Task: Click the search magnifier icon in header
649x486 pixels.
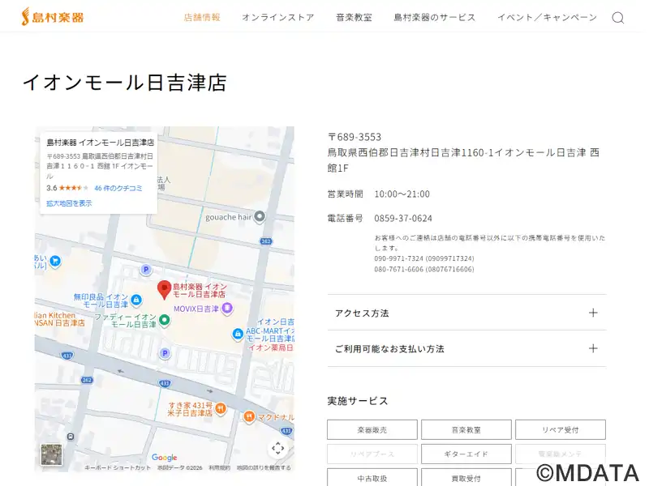Action: tap(617, 18)
